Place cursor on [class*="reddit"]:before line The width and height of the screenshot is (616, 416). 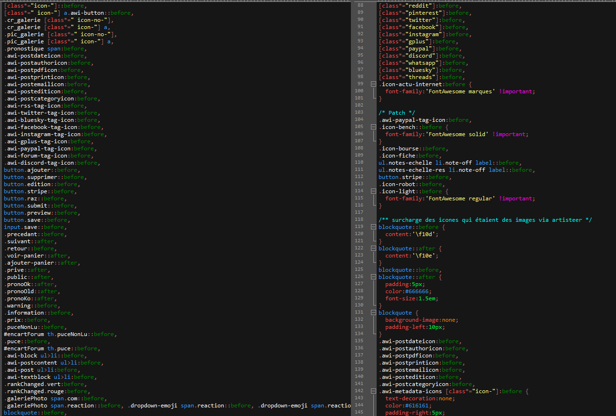pos(420,6)
